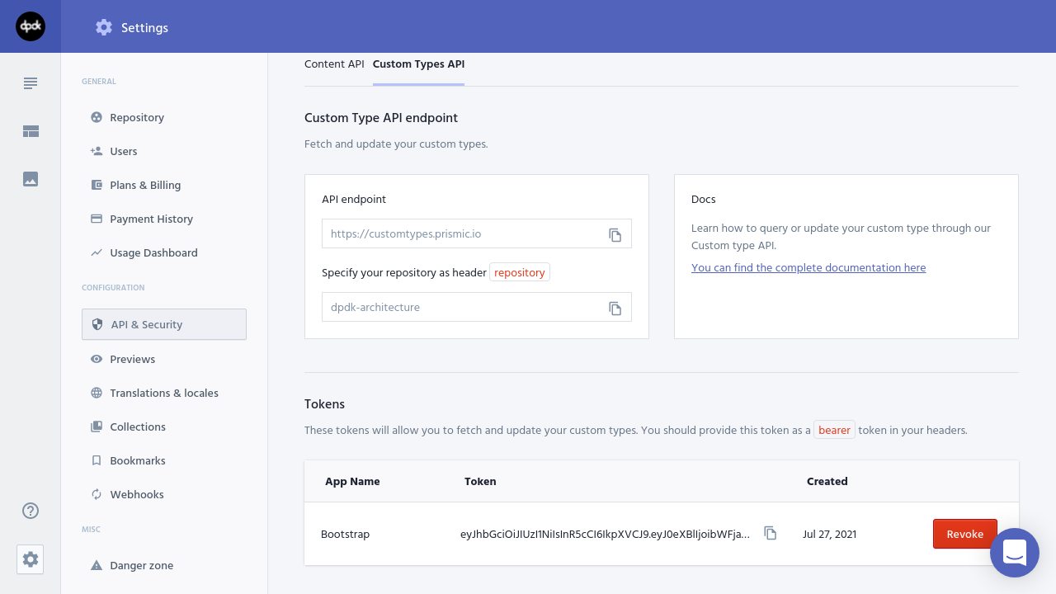The width and height of the screenshot is (1056, 594).
Task: Click the Webhooks sync icon
Action: [x=97, y=494]
